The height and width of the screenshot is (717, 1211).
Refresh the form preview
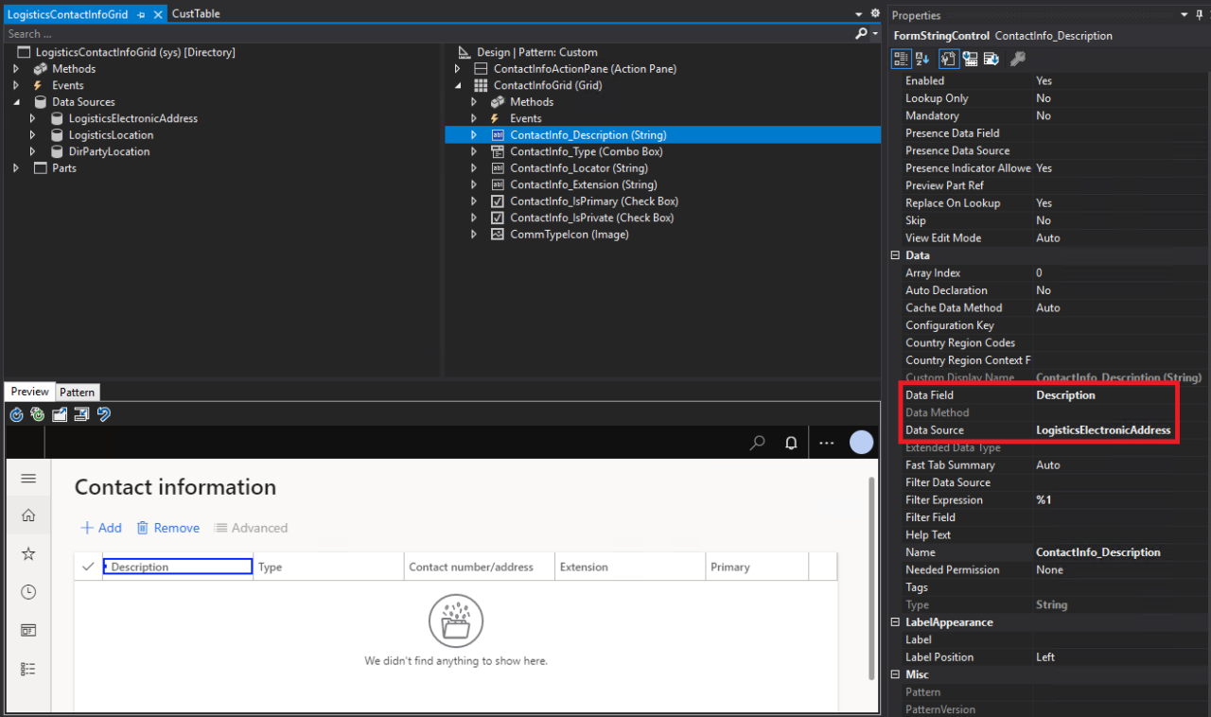pos(16,414)
